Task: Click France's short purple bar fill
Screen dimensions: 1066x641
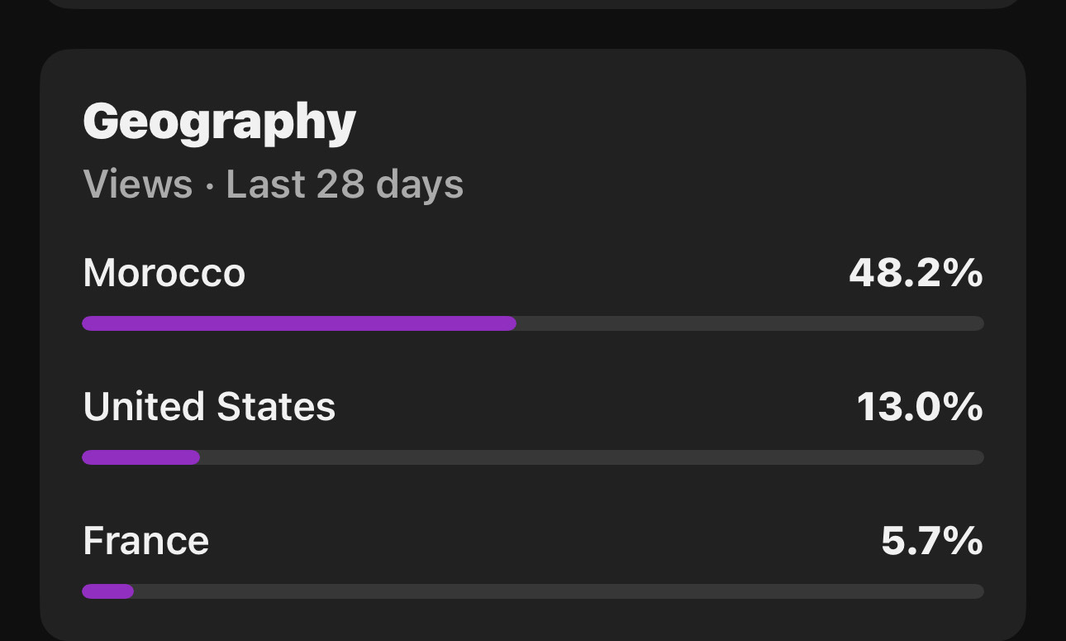Action: 107,591
